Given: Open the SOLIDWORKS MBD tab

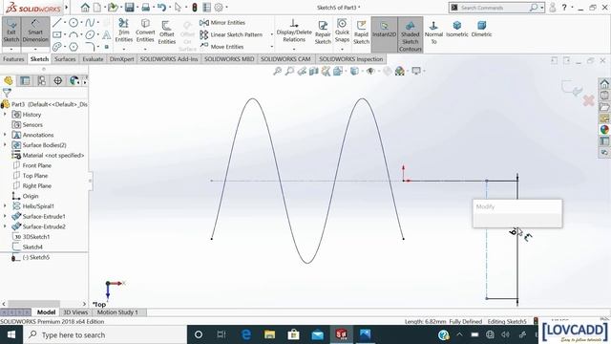Looking at the screenshot, I should (229, 59).
